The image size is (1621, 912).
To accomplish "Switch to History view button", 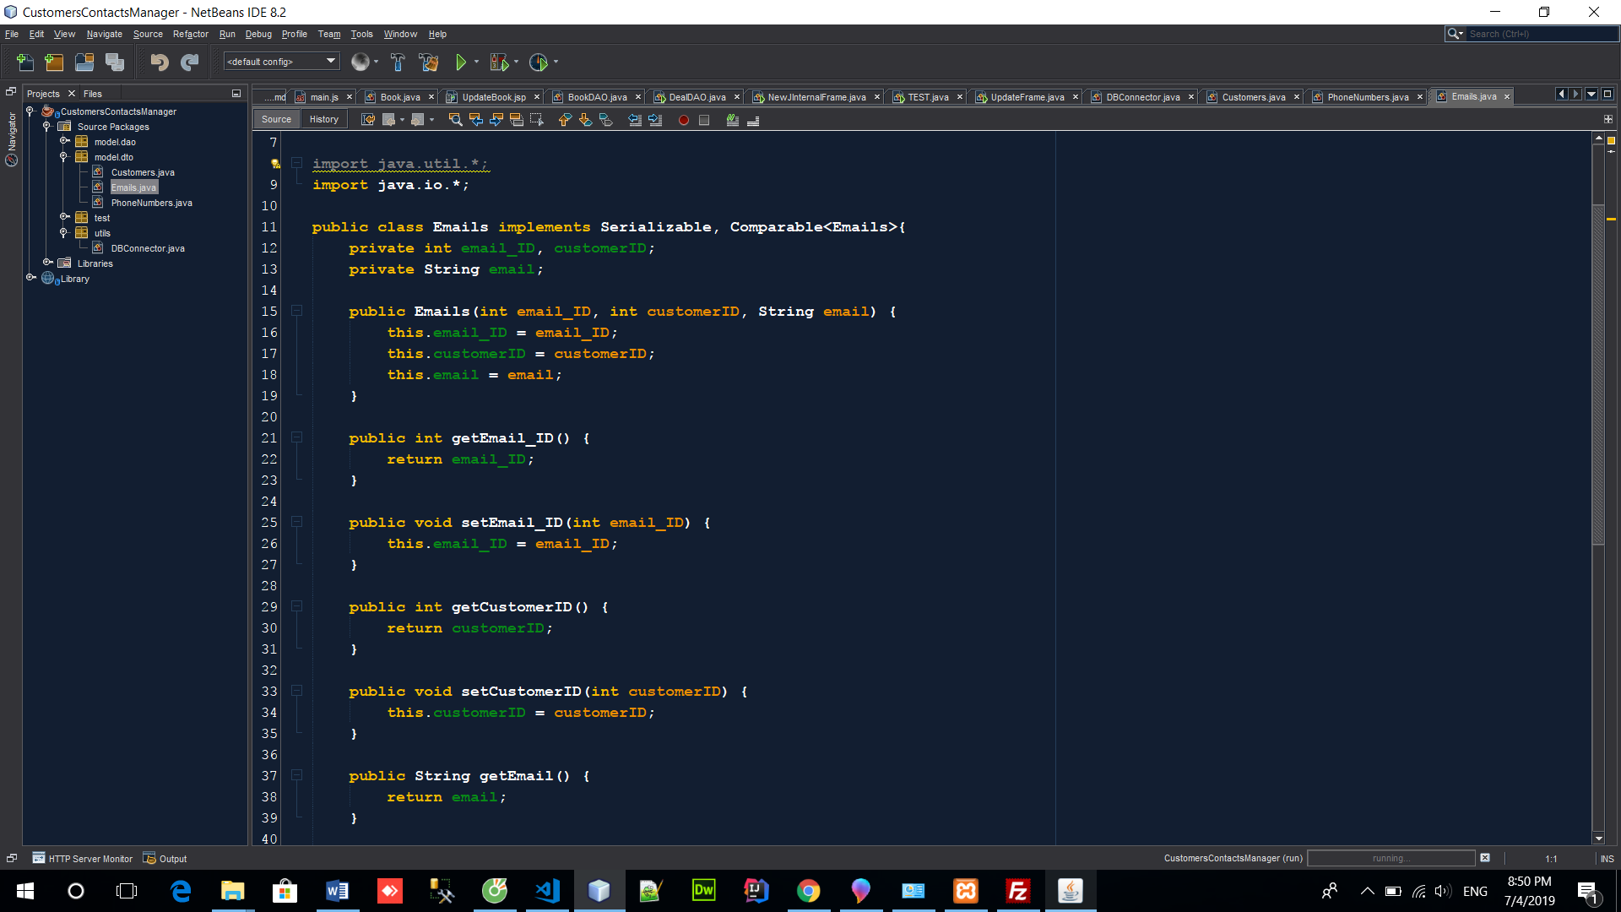I will click(x=323, y=119).
